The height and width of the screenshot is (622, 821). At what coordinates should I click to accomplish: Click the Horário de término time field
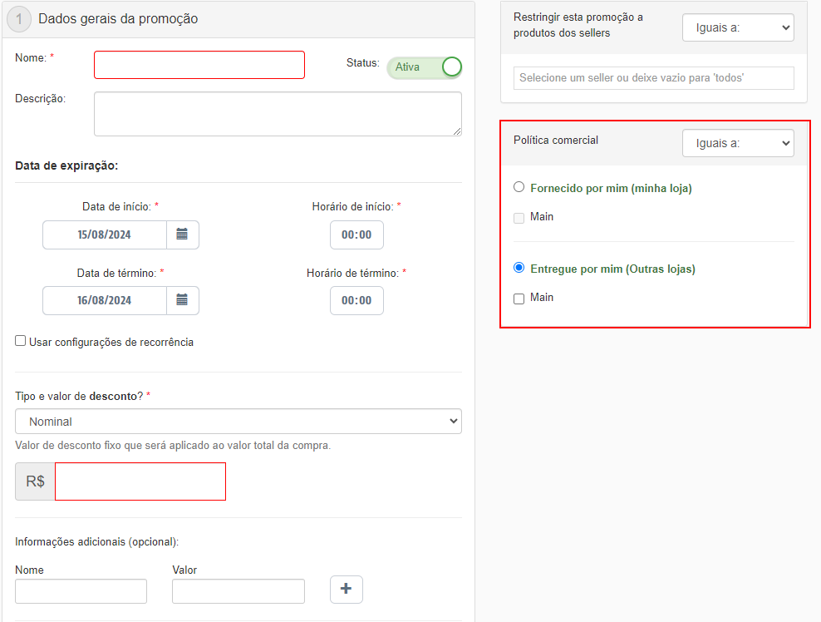tap(356, 300)
